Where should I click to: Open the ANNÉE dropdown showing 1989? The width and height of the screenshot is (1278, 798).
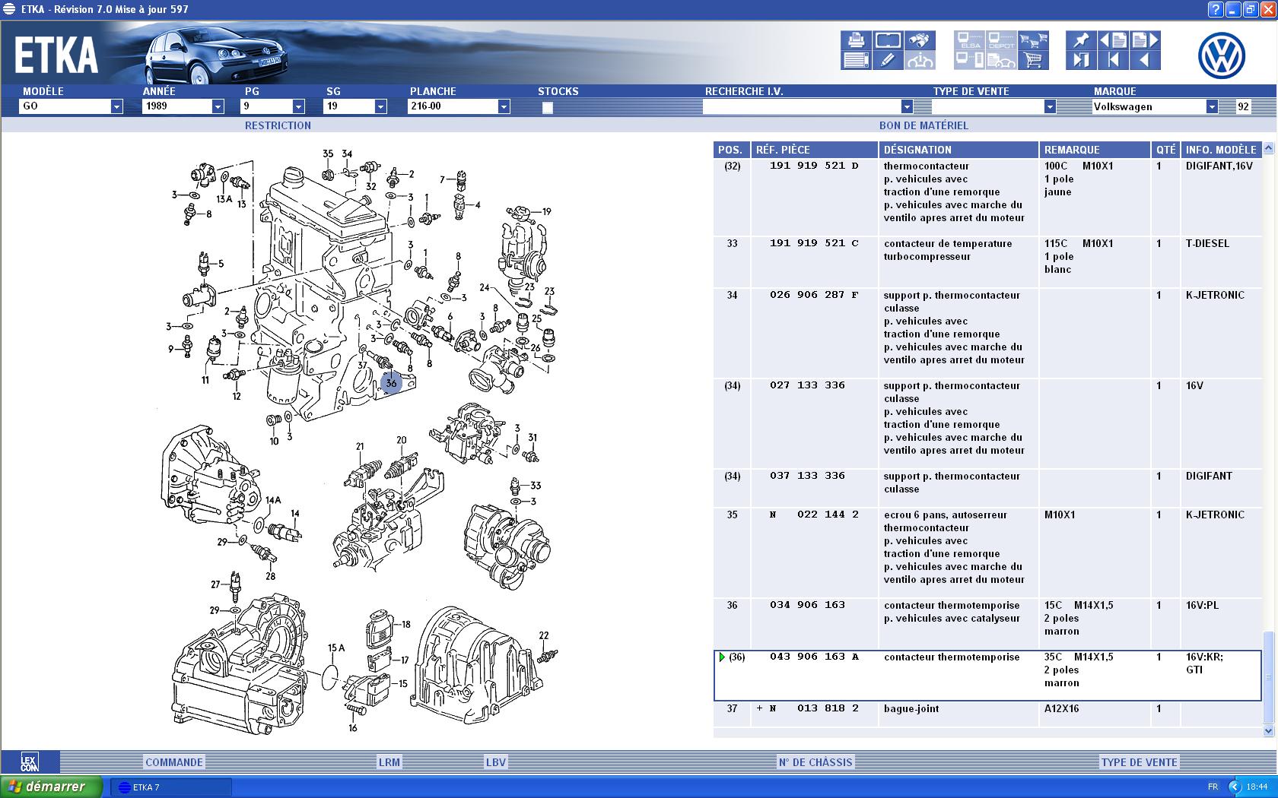tap(218, 106)
